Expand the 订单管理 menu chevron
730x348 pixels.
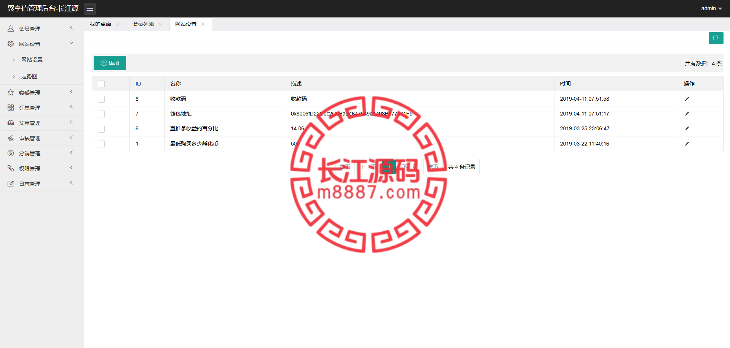point(71,107)
